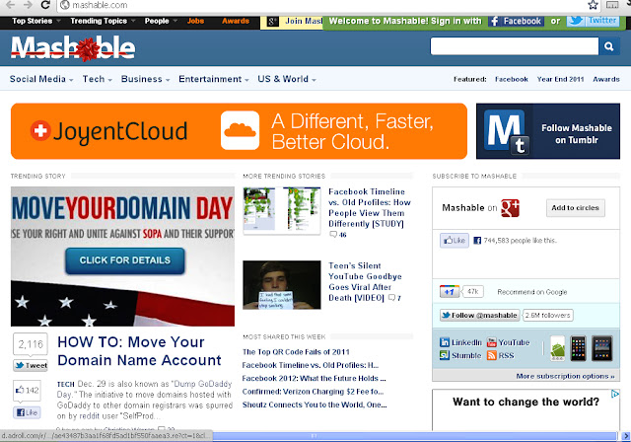Click the iPad app icon
Viewport: 631px width, 442px height.
pos(602,348)
